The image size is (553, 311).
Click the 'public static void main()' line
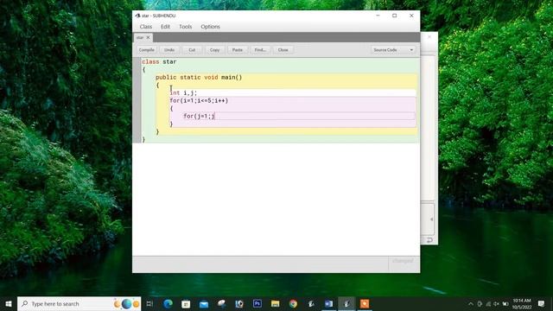pyautogui.click(x=199, y=77)
